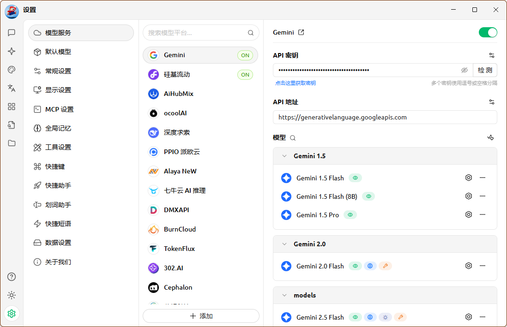Viewport: 507px width, 327px height.
Task: Remove Gemini 2.5 Flash with minus icon
Action: [x=483, y=317]
